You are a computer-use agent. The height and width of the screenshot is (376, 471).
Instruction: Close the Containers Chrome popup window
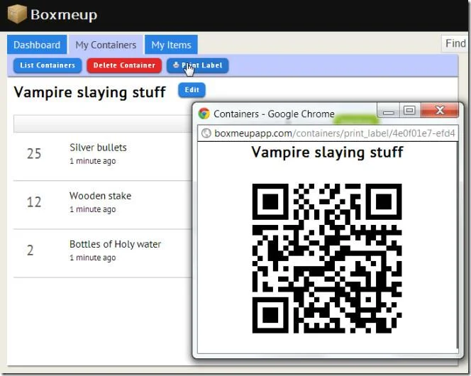(440, 110)
